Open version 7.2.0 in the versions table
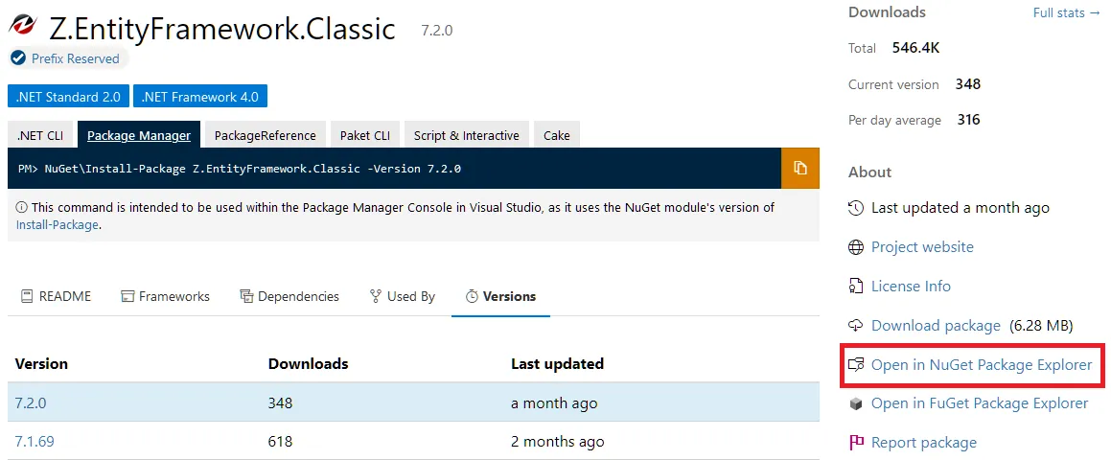The height and width of the screenshot is (460, 1111). 31,403
